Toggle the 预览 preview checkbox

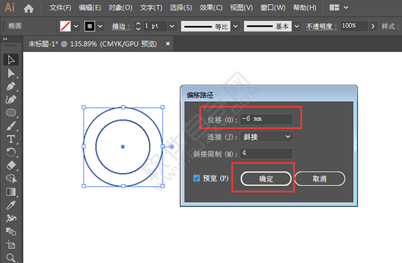(x=196, y=178)
